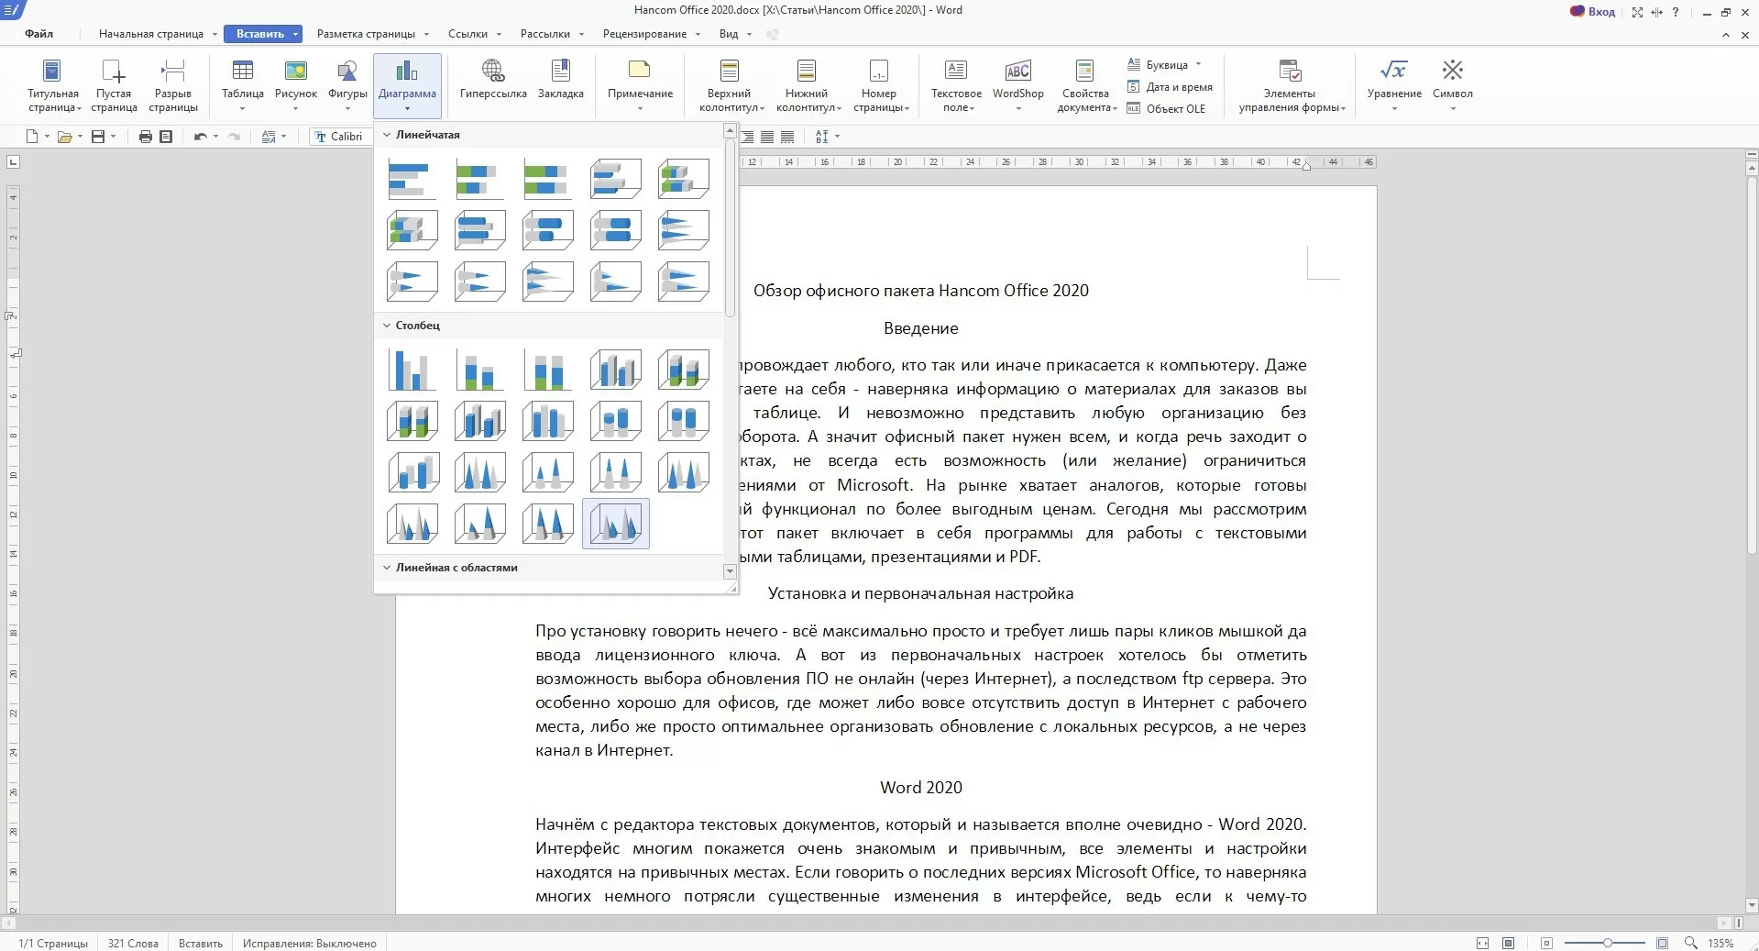Toggle the Исправления: Выключено status indicator
Screen dimensions: 1759x951
(x=309, y=943)
